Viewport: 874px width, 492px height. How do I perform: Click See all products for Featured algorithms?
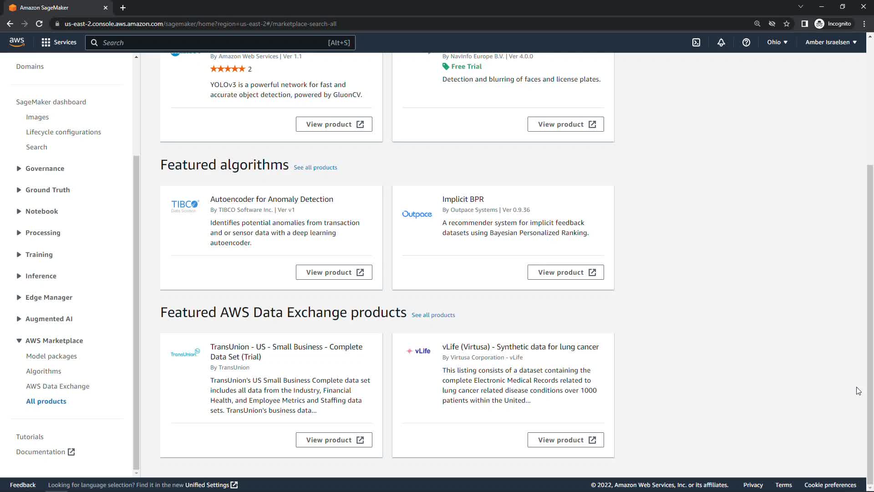coord(315,168)
